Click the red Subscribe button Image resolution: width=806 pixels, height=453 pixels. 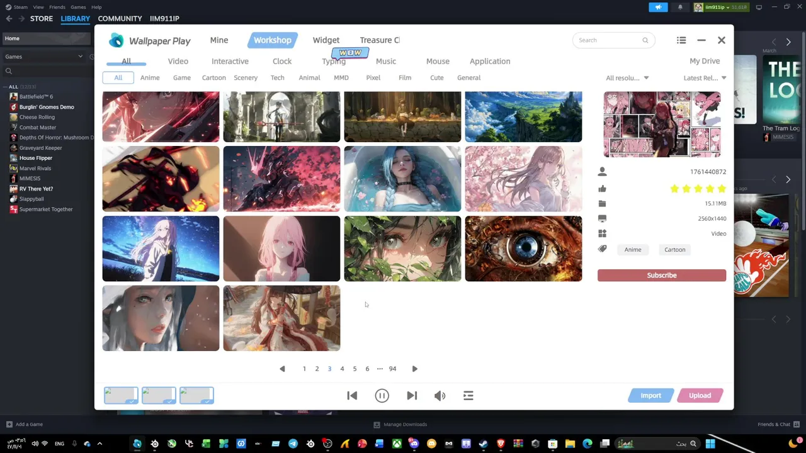click(662, 275)
